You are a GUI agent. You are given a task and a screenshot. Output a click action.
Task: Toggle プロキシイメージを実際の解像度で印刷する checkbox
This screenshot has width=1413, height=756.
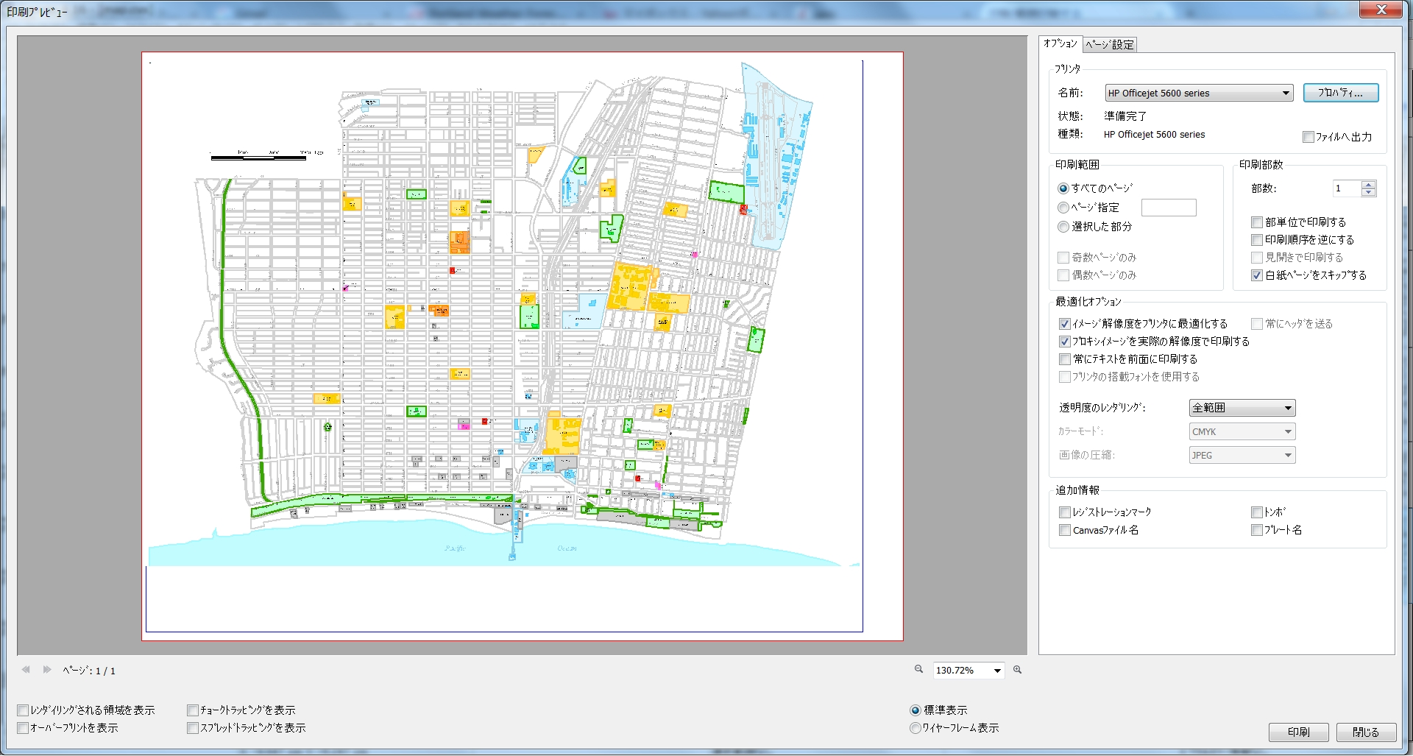1064,342
